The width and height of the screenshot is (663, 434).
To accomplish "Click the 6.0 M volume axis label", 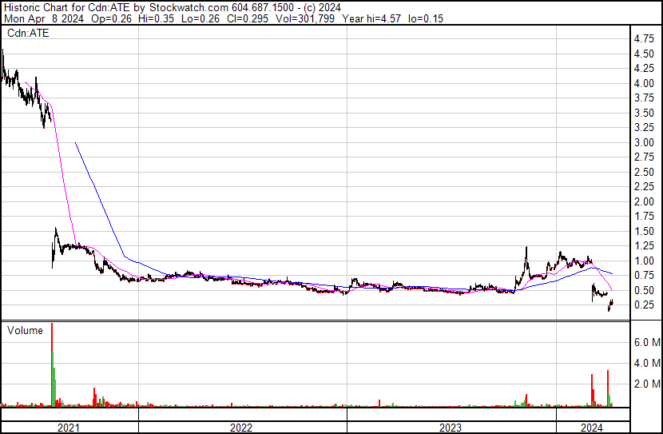I will pyautogui.click(x=647, y=342).
